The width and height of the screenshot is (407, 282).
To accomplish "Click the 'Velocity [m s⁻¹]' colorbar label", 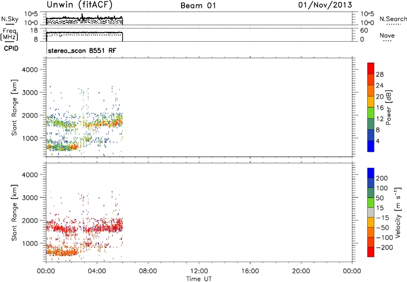I will click(x=397, y=212).
